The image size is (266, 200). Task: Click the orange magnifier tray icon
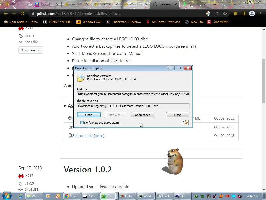[221, 196]
